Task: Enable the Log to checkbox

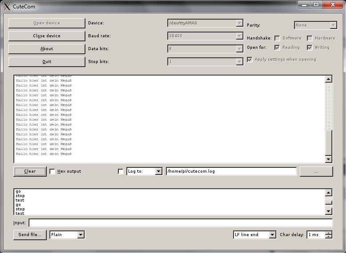Action: pos(121,171)
